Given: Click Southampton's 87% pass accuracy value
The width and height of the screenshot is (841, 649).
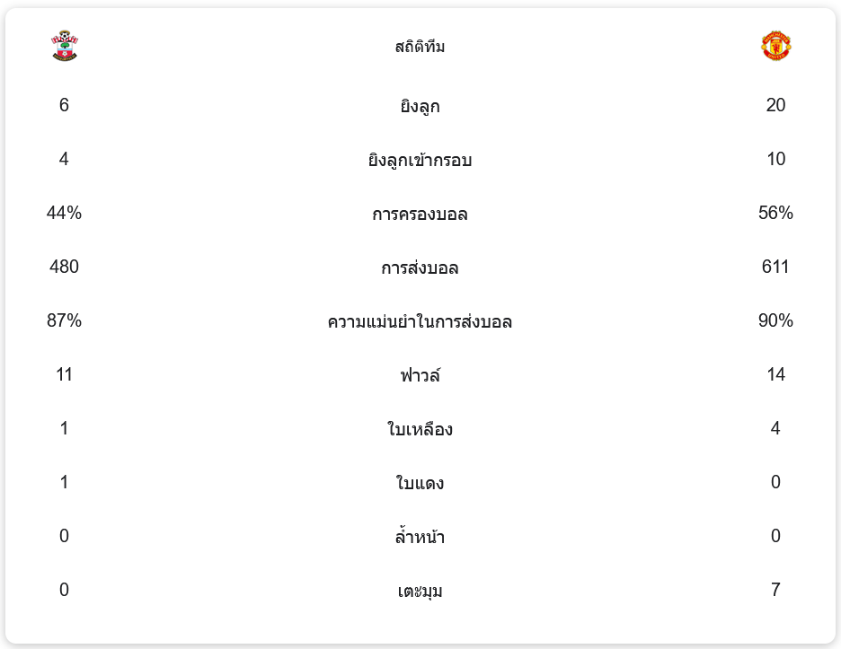Looking at the screenshot, I should [x=64, y=320].
